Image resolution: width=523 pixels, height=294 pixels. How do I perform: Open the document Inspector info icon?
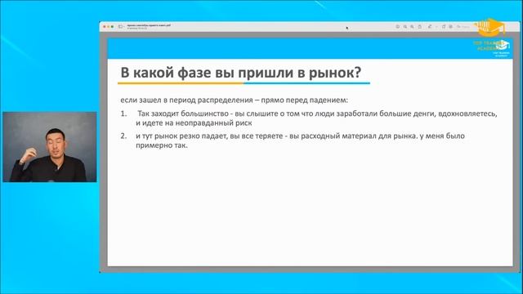(398, 26)
